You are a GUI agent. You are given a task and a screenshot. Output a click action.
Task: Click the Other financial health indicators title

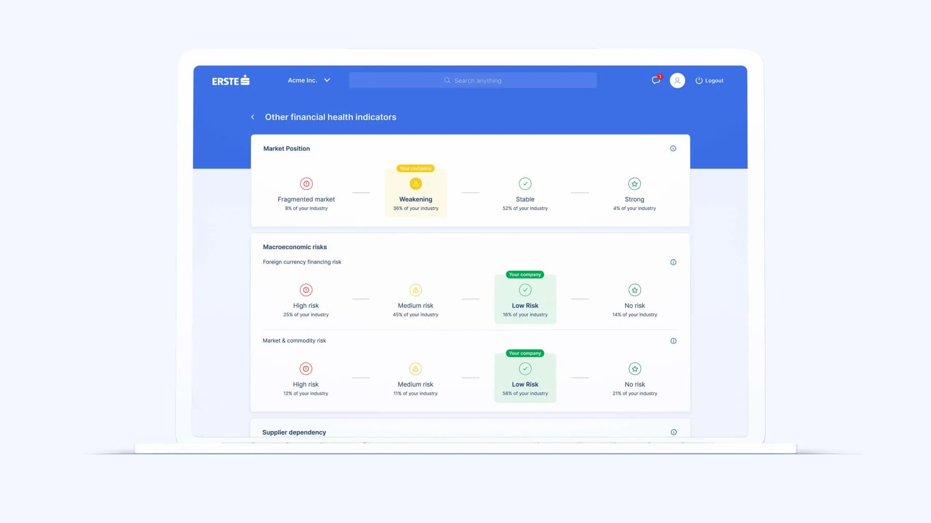[x=331, y=117]
